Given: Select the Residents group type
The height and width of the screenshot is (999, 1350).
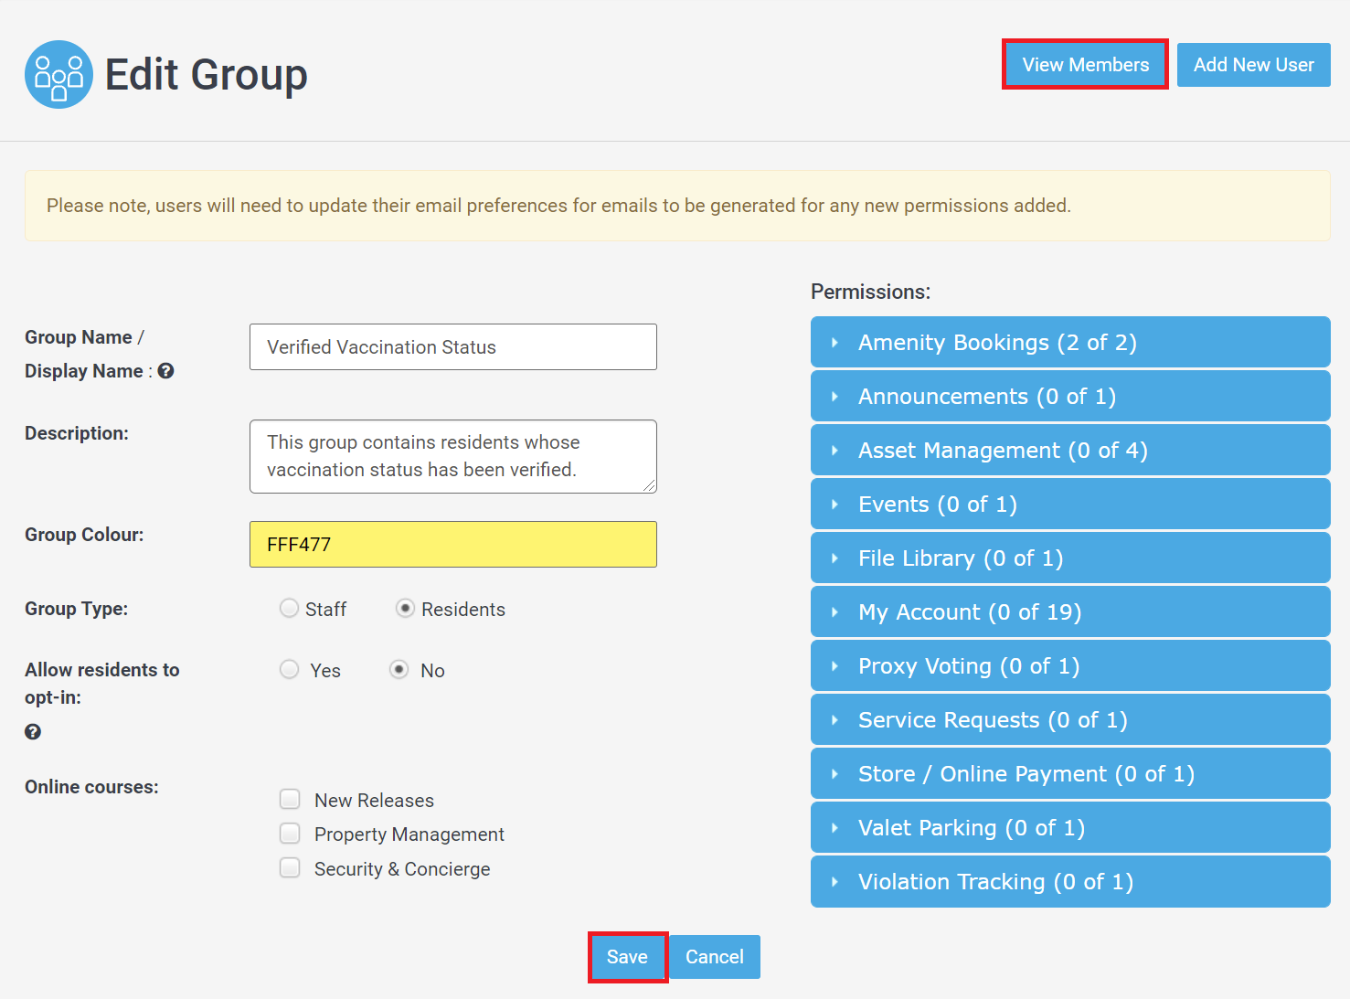Looking at the screenshot, I should [405, 608].
